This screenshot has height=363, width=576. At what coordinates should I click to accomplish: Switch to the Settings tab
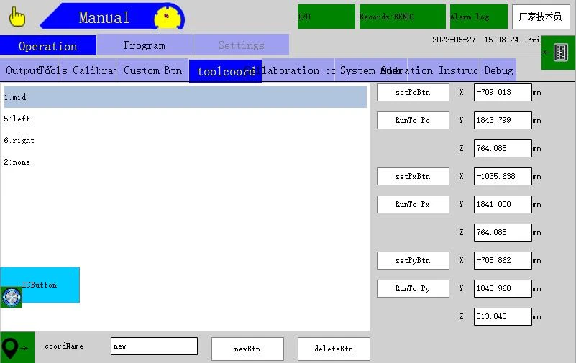pyautogui.click(x=242, y=45)
